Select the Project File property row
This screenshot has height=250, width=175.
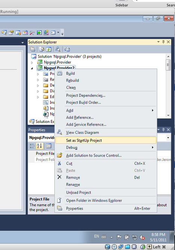pyautogui.click(x=45, y=153)
